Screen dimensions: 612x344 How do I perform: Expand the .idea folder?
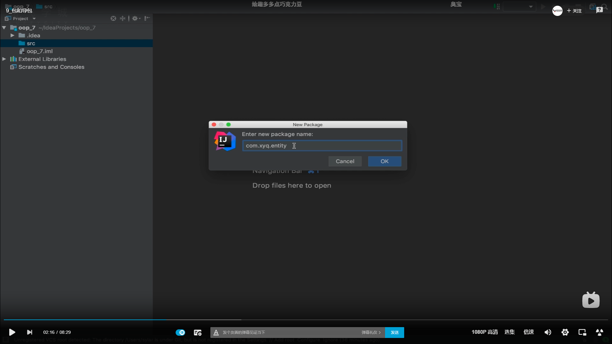(x=12, y=35)
